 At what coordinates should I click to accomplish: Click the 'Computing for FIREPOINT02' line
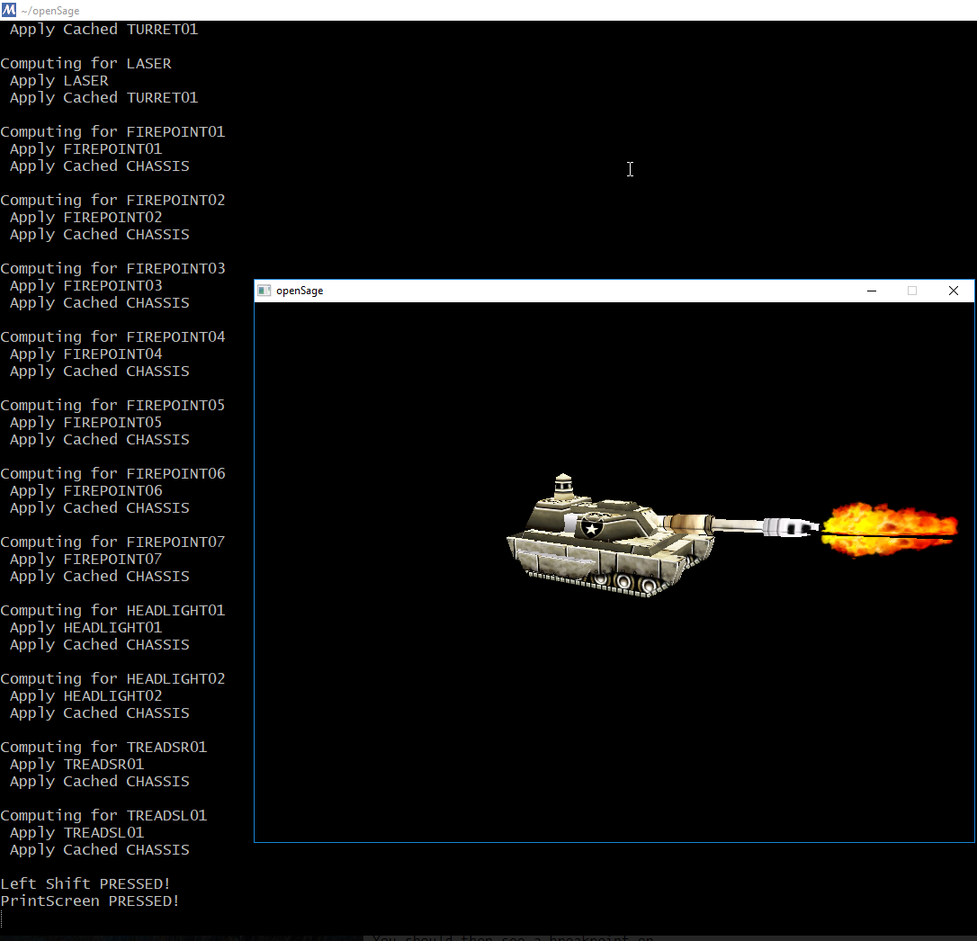[x=112, y=201]
